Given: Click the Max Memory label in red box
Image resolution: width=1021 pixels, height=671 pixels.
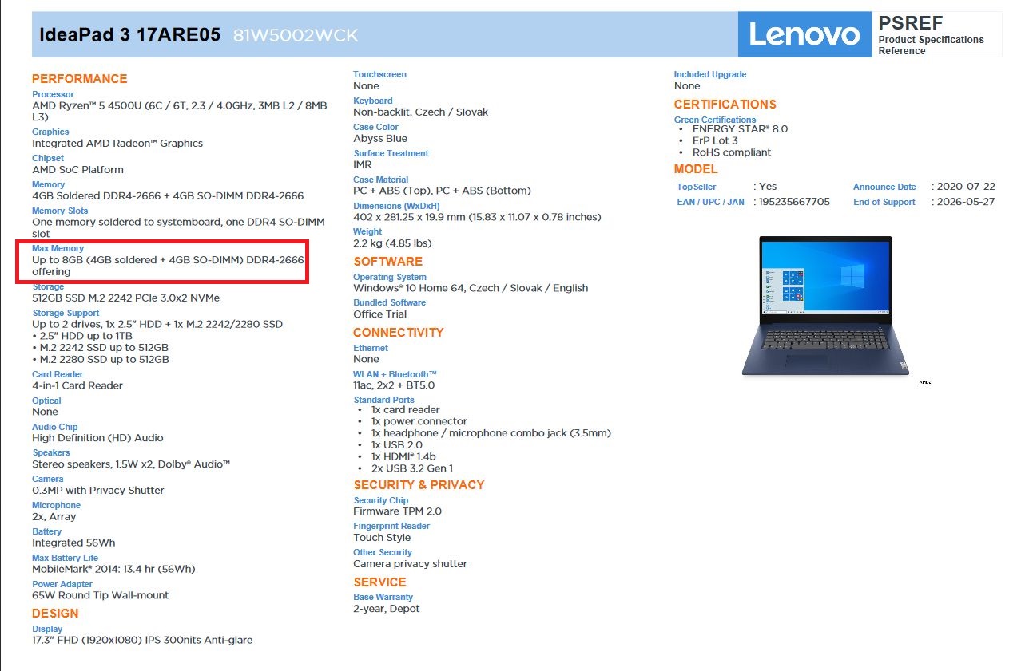Looking at the screenshot, I should point(58,248).
